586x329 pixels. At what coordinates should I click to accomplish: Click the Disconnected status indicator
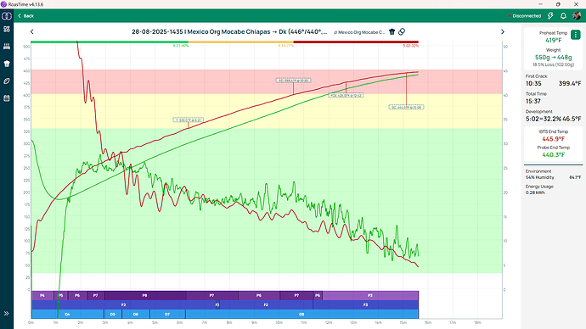524,15
